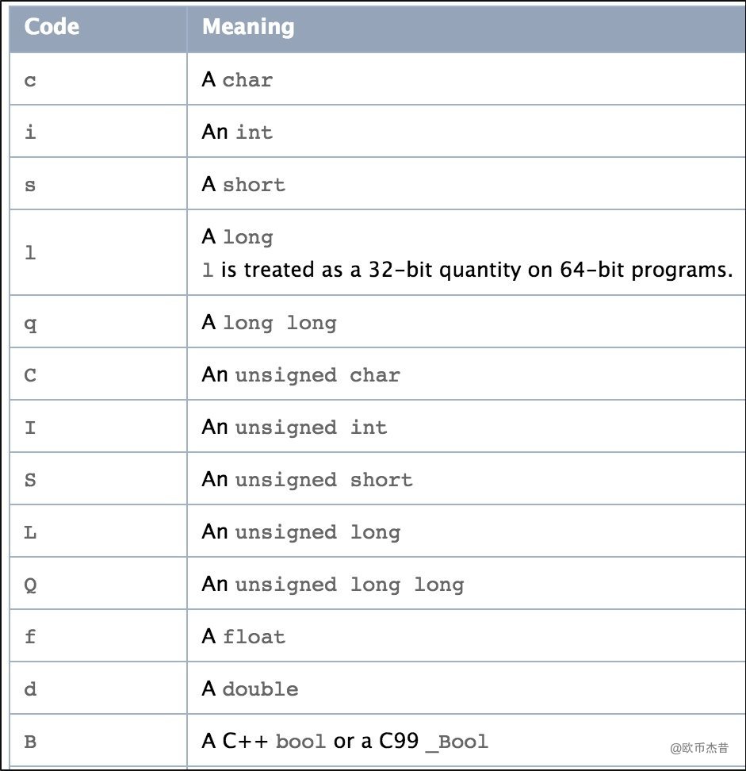The height and width of the screenshot is (771, 746).
Task: Select the "A long long" meaning text
Action: [269, 323]
